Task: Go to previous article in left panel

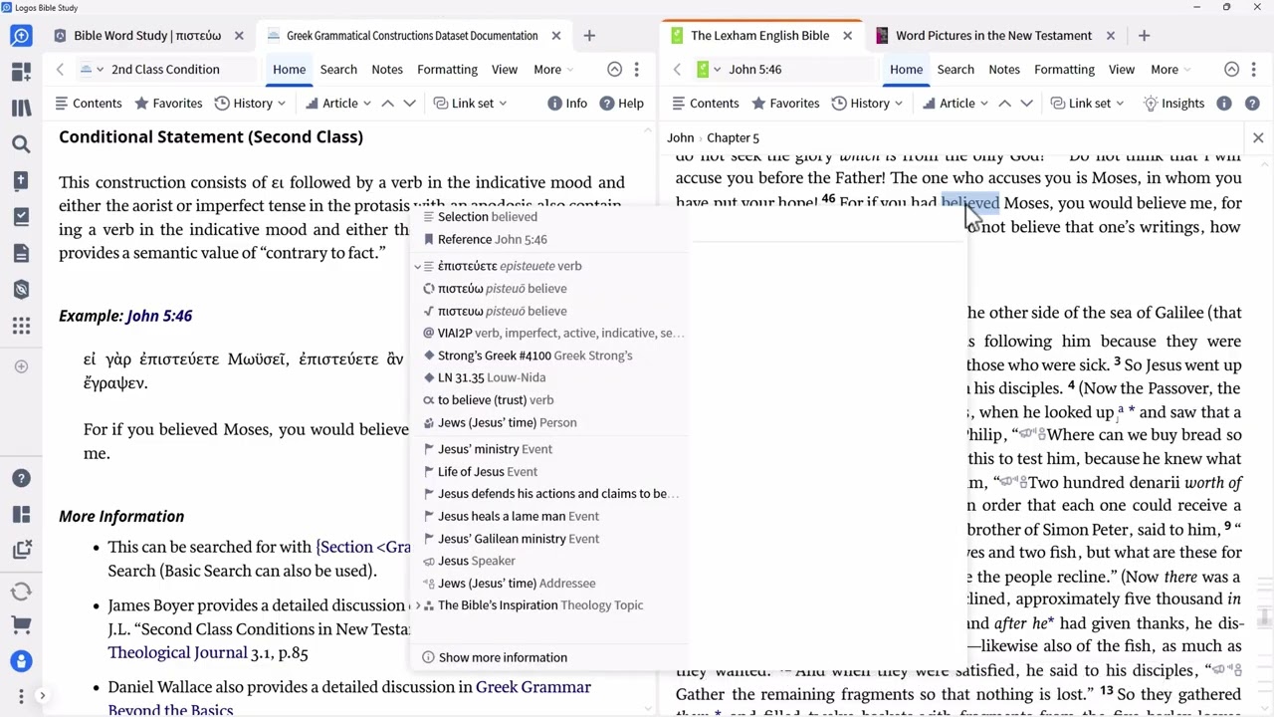Action: point(388,104)
